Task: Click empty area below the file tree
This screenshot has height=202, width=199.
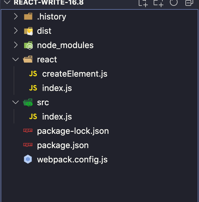Action: click(97, 185)
